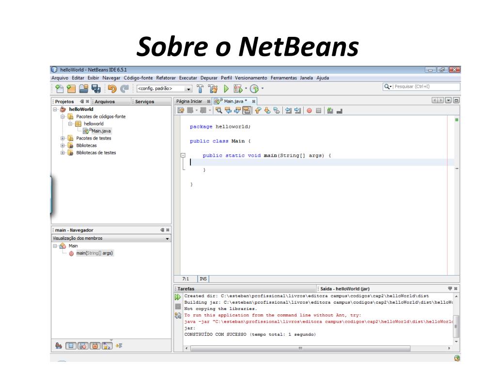Click the Debug Main Project icon
496x372 pixels.
[237, 89]
